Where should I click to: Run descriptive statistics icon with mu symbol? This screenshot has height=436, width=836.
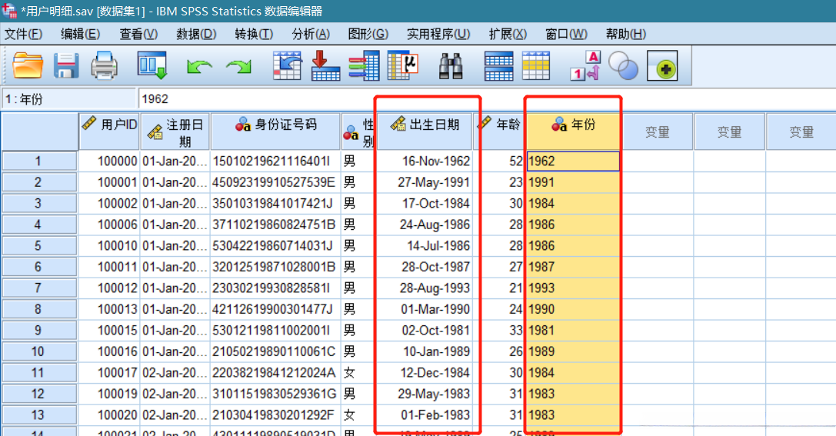pos(402,65)
